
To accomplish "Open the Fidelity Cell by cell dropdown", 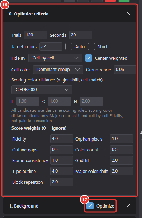I will click(x=55, y=58).
